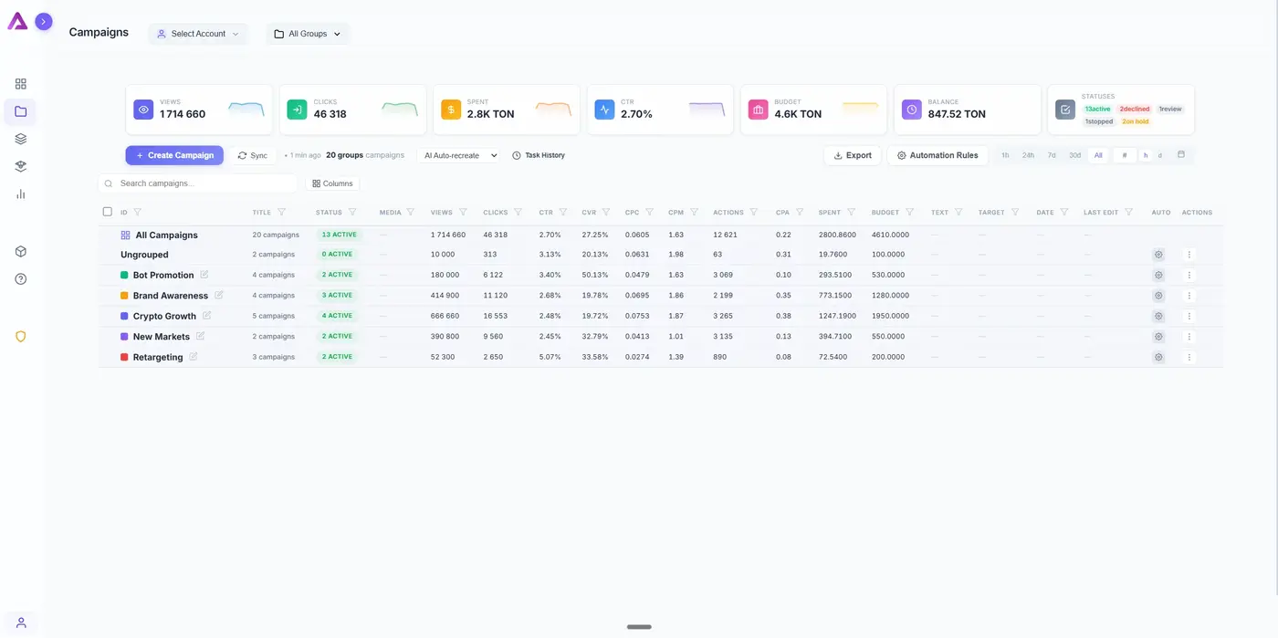
Task: Open the help question mark icon
Action: [x=20, y=279]
